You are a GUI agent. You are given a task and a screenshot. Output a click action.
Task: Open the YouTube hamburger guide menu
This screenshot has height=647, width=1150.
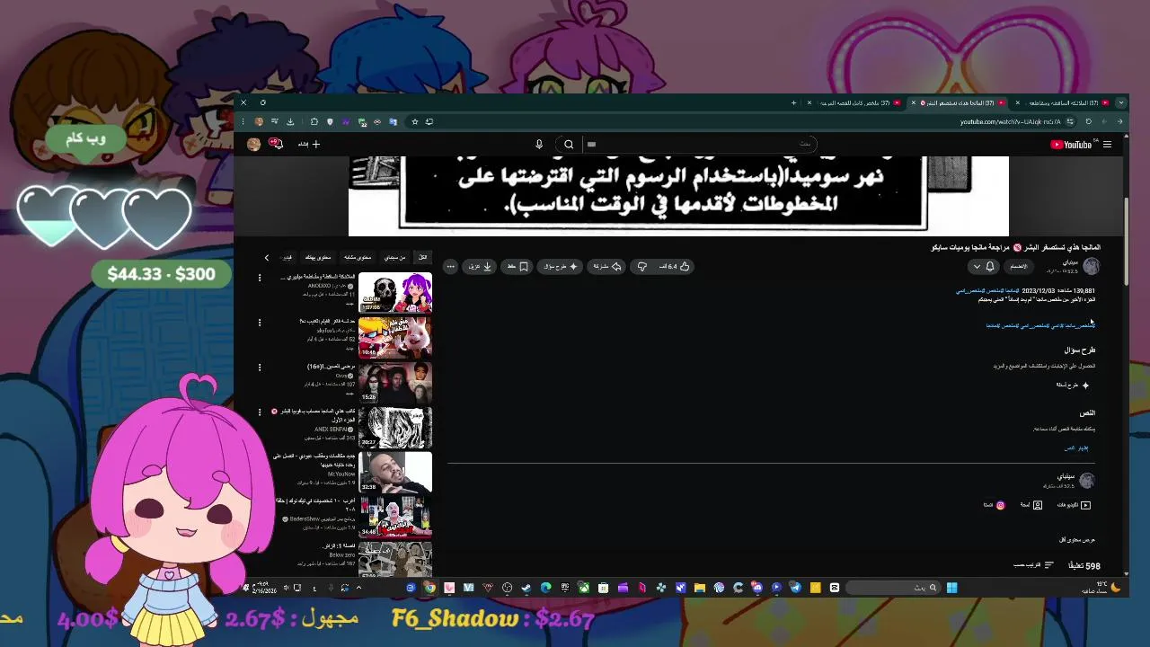point(1108,145)
